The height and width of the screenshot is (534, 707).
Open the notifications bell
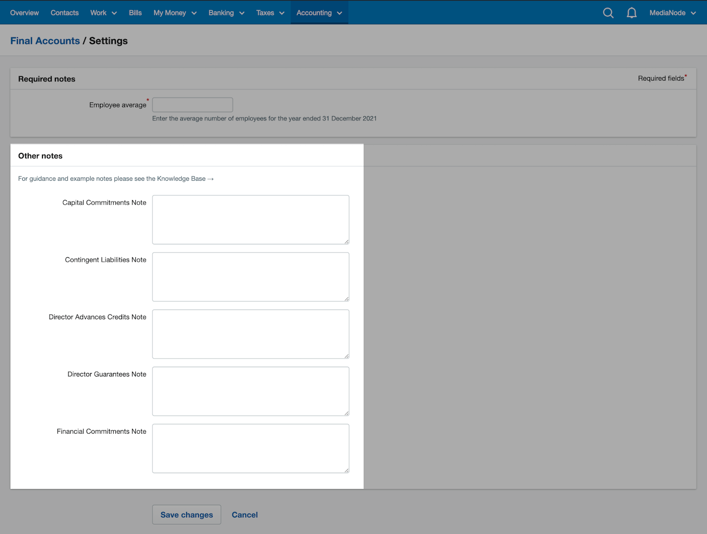(x=631, y=13)
